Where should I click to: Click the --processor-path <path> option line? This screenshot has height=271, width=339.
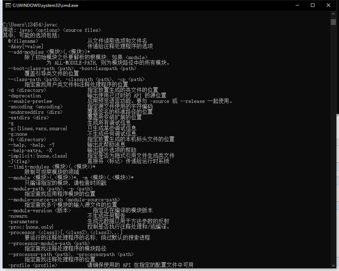click(71, 255)
